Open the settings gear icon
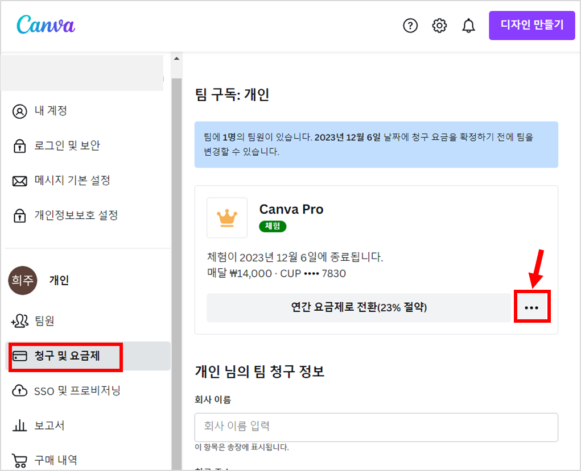The width and height of the screenshot is (581, 471). tap(439, 26)
